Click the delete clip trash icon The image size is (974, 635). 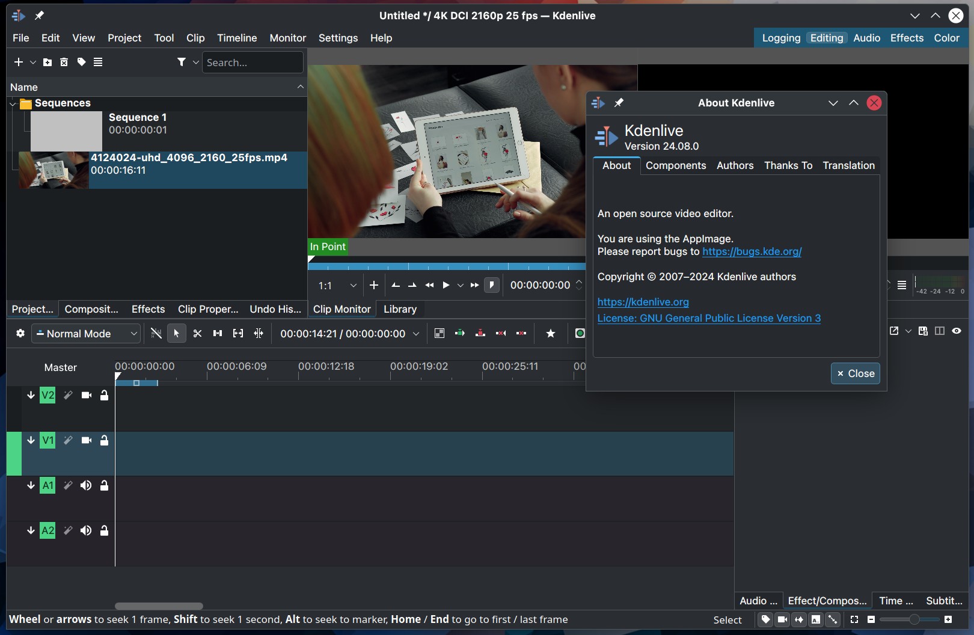64,62
